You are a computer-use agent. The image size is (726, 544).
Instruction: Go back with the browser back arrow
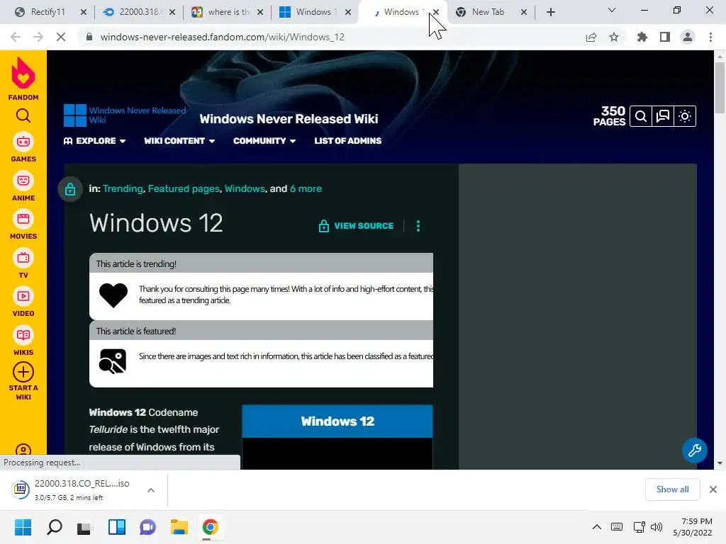point(16,37)
